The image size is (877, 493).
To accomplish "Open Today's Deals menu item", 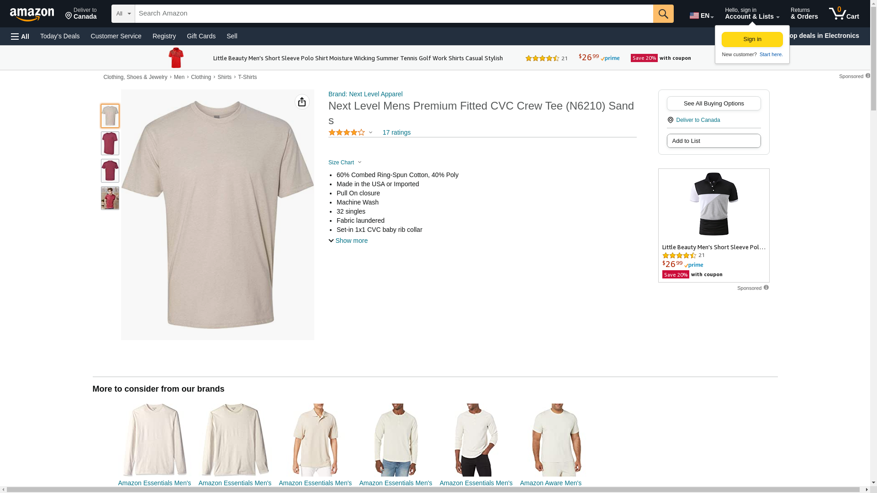I will [60, 36].
